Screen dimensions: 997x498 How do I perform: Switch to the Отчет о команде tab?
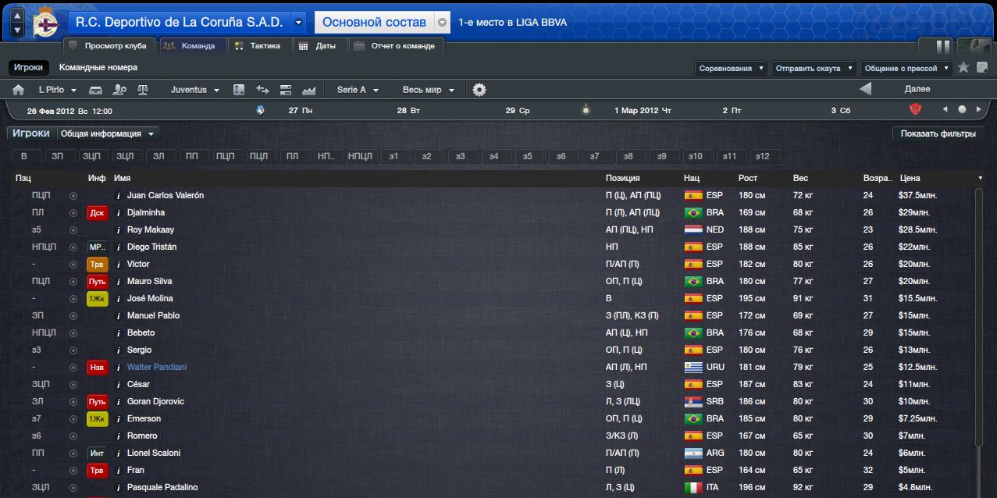396,46
